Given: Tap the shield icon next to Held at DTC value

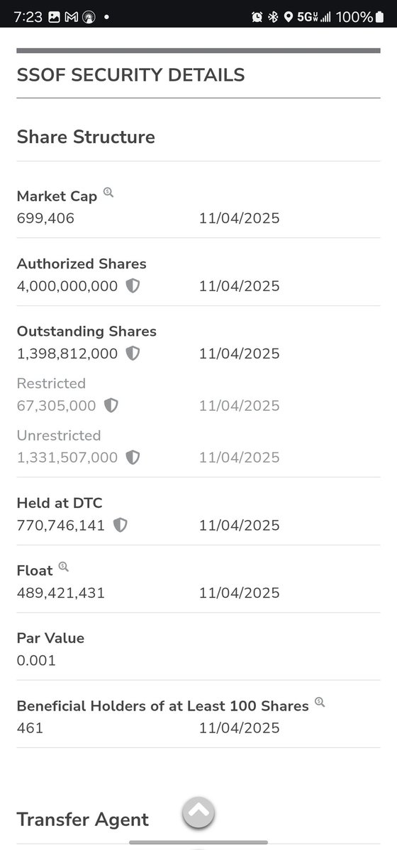Looking at the screenshot, I should [120, 526].
